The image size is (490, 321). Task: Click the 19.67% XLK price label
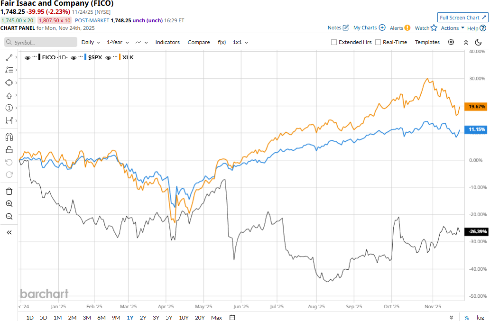pyautogui.click(x=476, y=107)
